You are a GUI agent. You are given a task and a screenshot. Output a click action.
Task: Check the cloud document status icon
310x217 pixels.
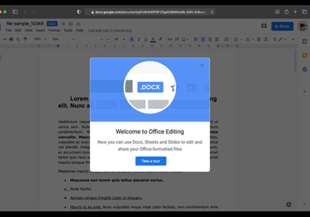point(78,24)
